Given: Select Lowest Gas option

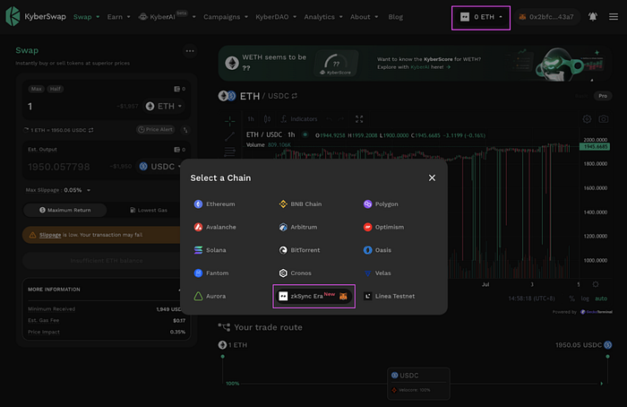Looking at the screenshot, I should [149, 210].
